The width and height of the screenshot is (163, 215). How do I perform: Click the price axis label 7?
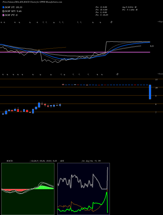pos(156,113)
